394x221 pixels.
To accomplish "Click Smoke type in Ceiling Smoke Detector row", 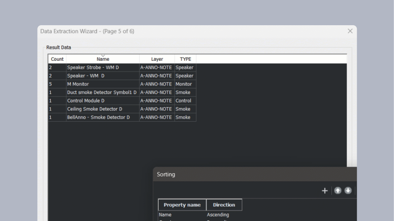I will (186, 109).
